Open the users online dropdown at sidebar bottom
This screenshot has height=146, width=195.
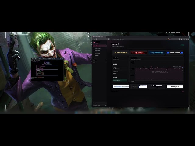pyautogui.click(x=100, y=106)
